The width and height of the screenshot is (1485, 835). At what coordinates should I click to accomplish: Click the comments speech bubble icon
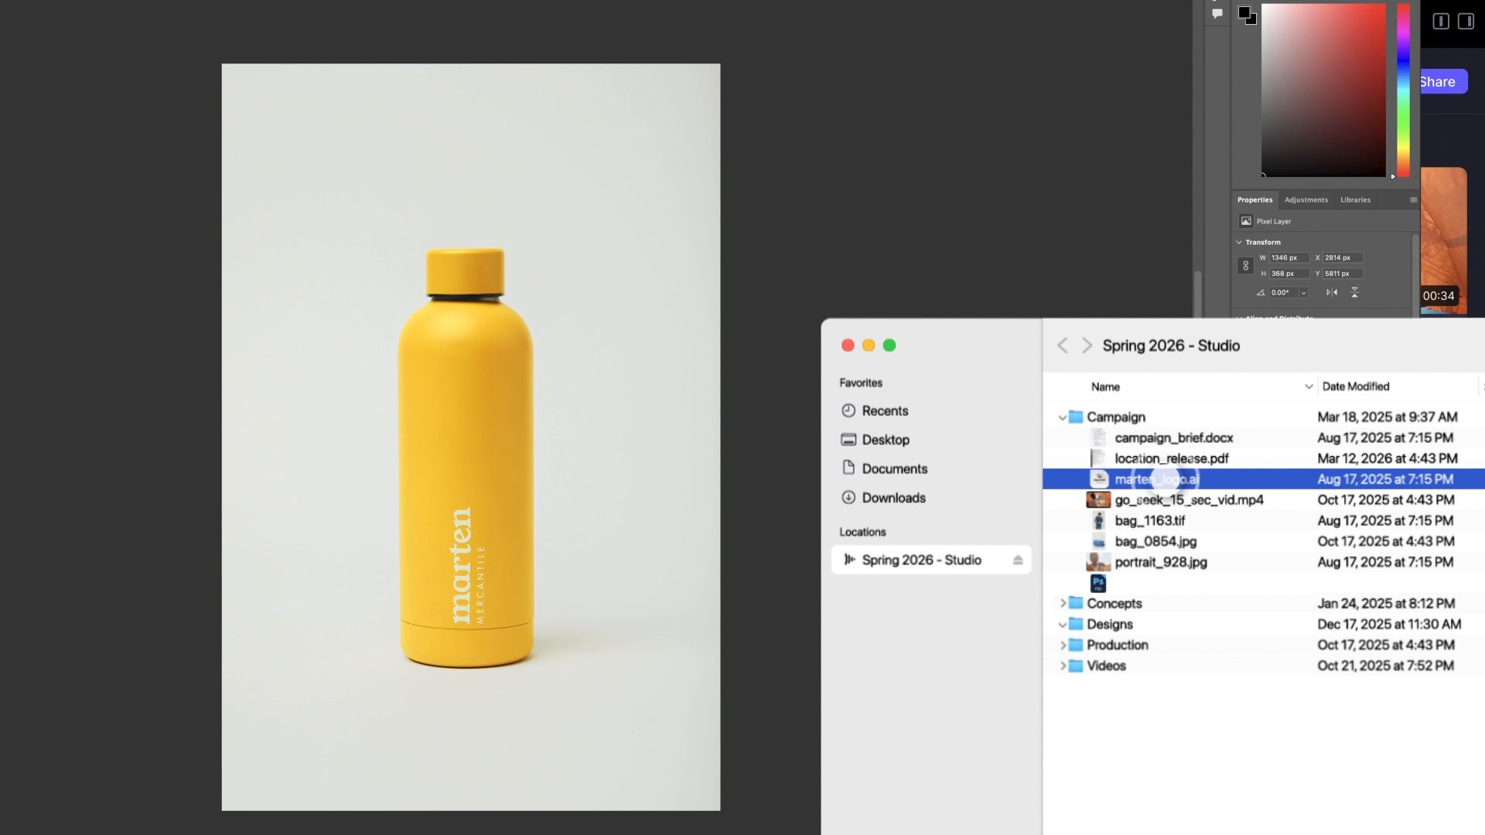[1217, 13]
